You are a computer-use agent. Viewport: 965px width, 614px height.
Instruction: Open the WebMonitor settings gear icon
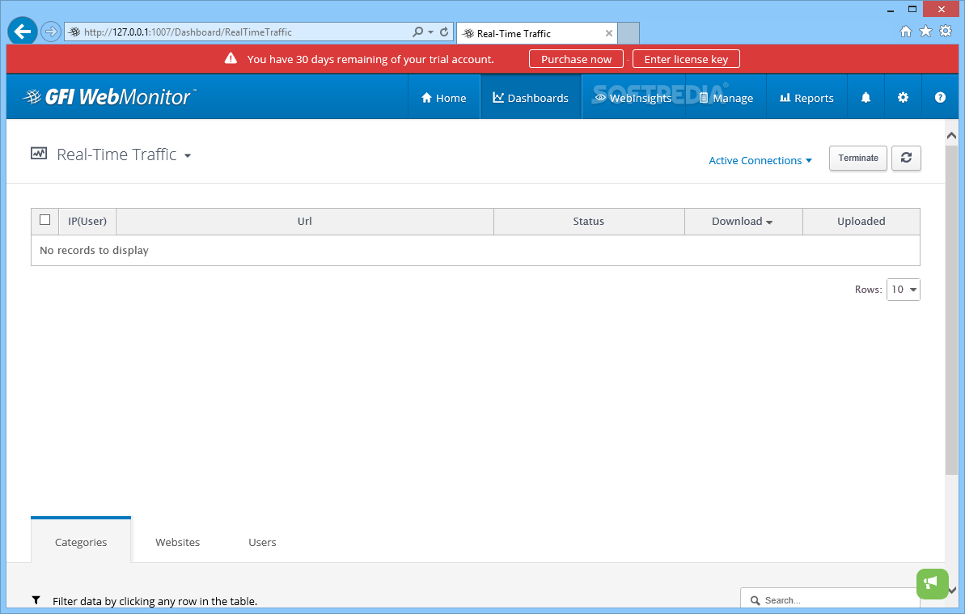(x=903, y=97)
